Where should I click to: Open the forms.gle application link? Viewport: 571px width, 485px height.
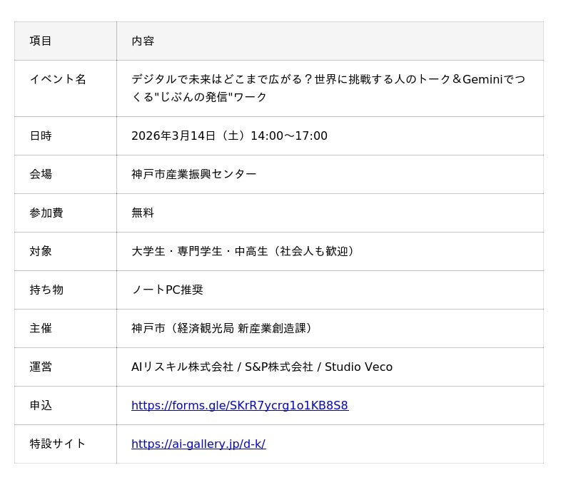coord(239,406)
